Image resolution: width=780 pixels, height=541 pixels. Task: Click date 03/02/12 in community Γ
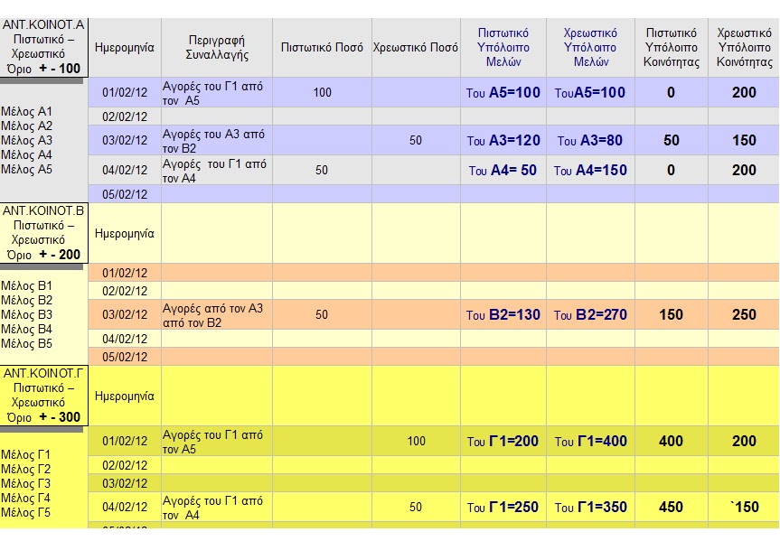pos(125,483)
